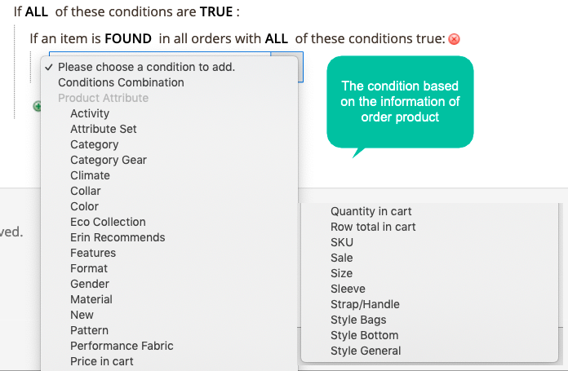Pick Erin Recommends option
The width and height of the screenshot is (568, 371).
click(118, 237)
